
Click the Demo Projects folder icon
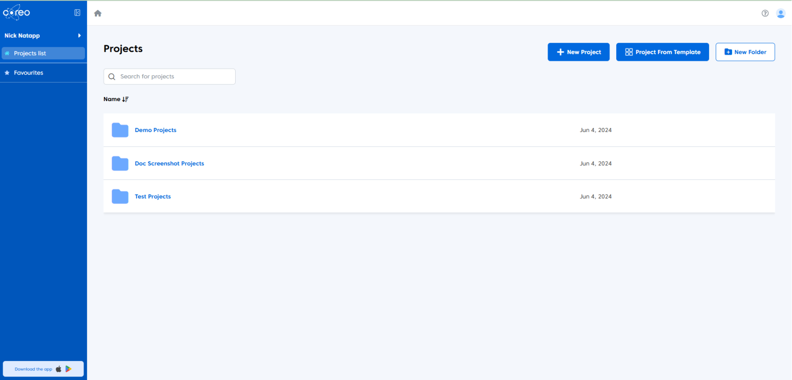pyautogui.click(x=120, y=130)
